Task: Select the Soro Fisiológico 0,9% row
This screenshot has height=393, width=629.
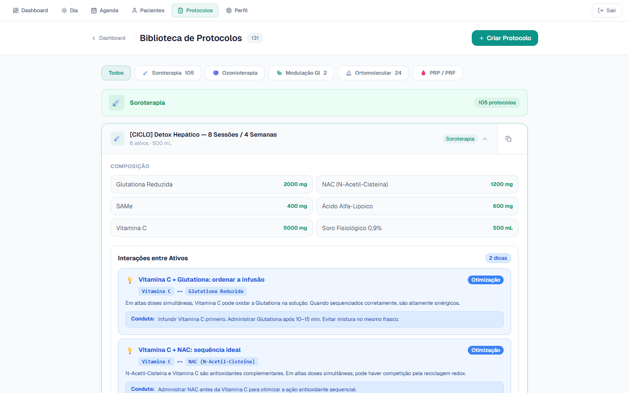Action: pyautogui.click(x=417, y=228)
